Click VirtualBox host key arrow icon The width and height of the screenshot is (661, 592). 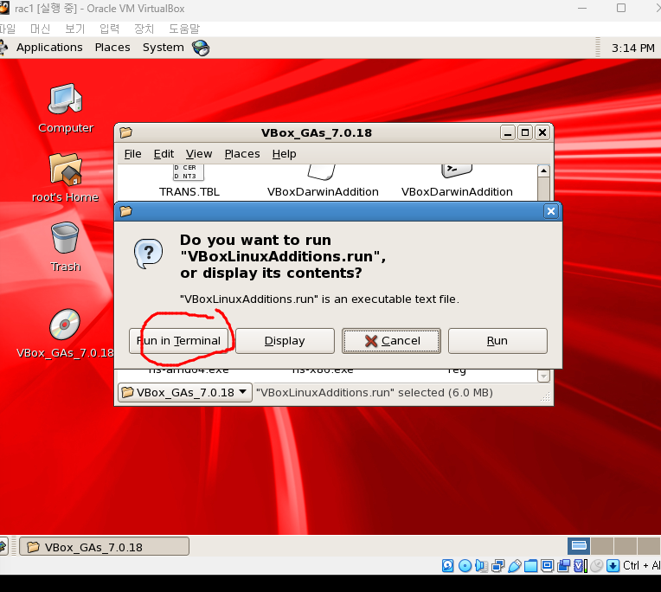613,566
